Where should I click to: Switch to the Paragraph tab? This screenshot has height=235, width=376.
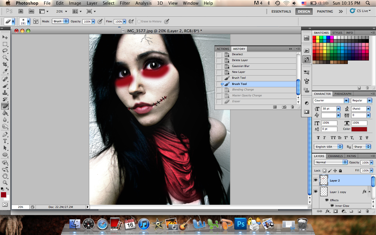343,94
